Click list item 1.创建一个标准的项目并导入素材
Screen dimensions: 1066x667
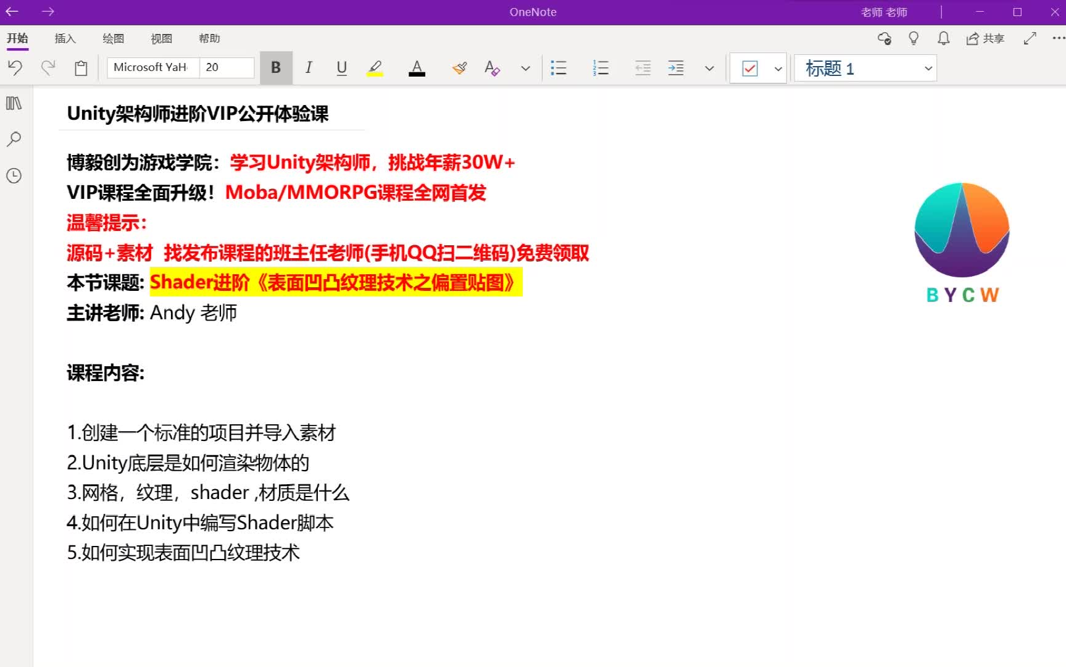(x=201, y=432)
